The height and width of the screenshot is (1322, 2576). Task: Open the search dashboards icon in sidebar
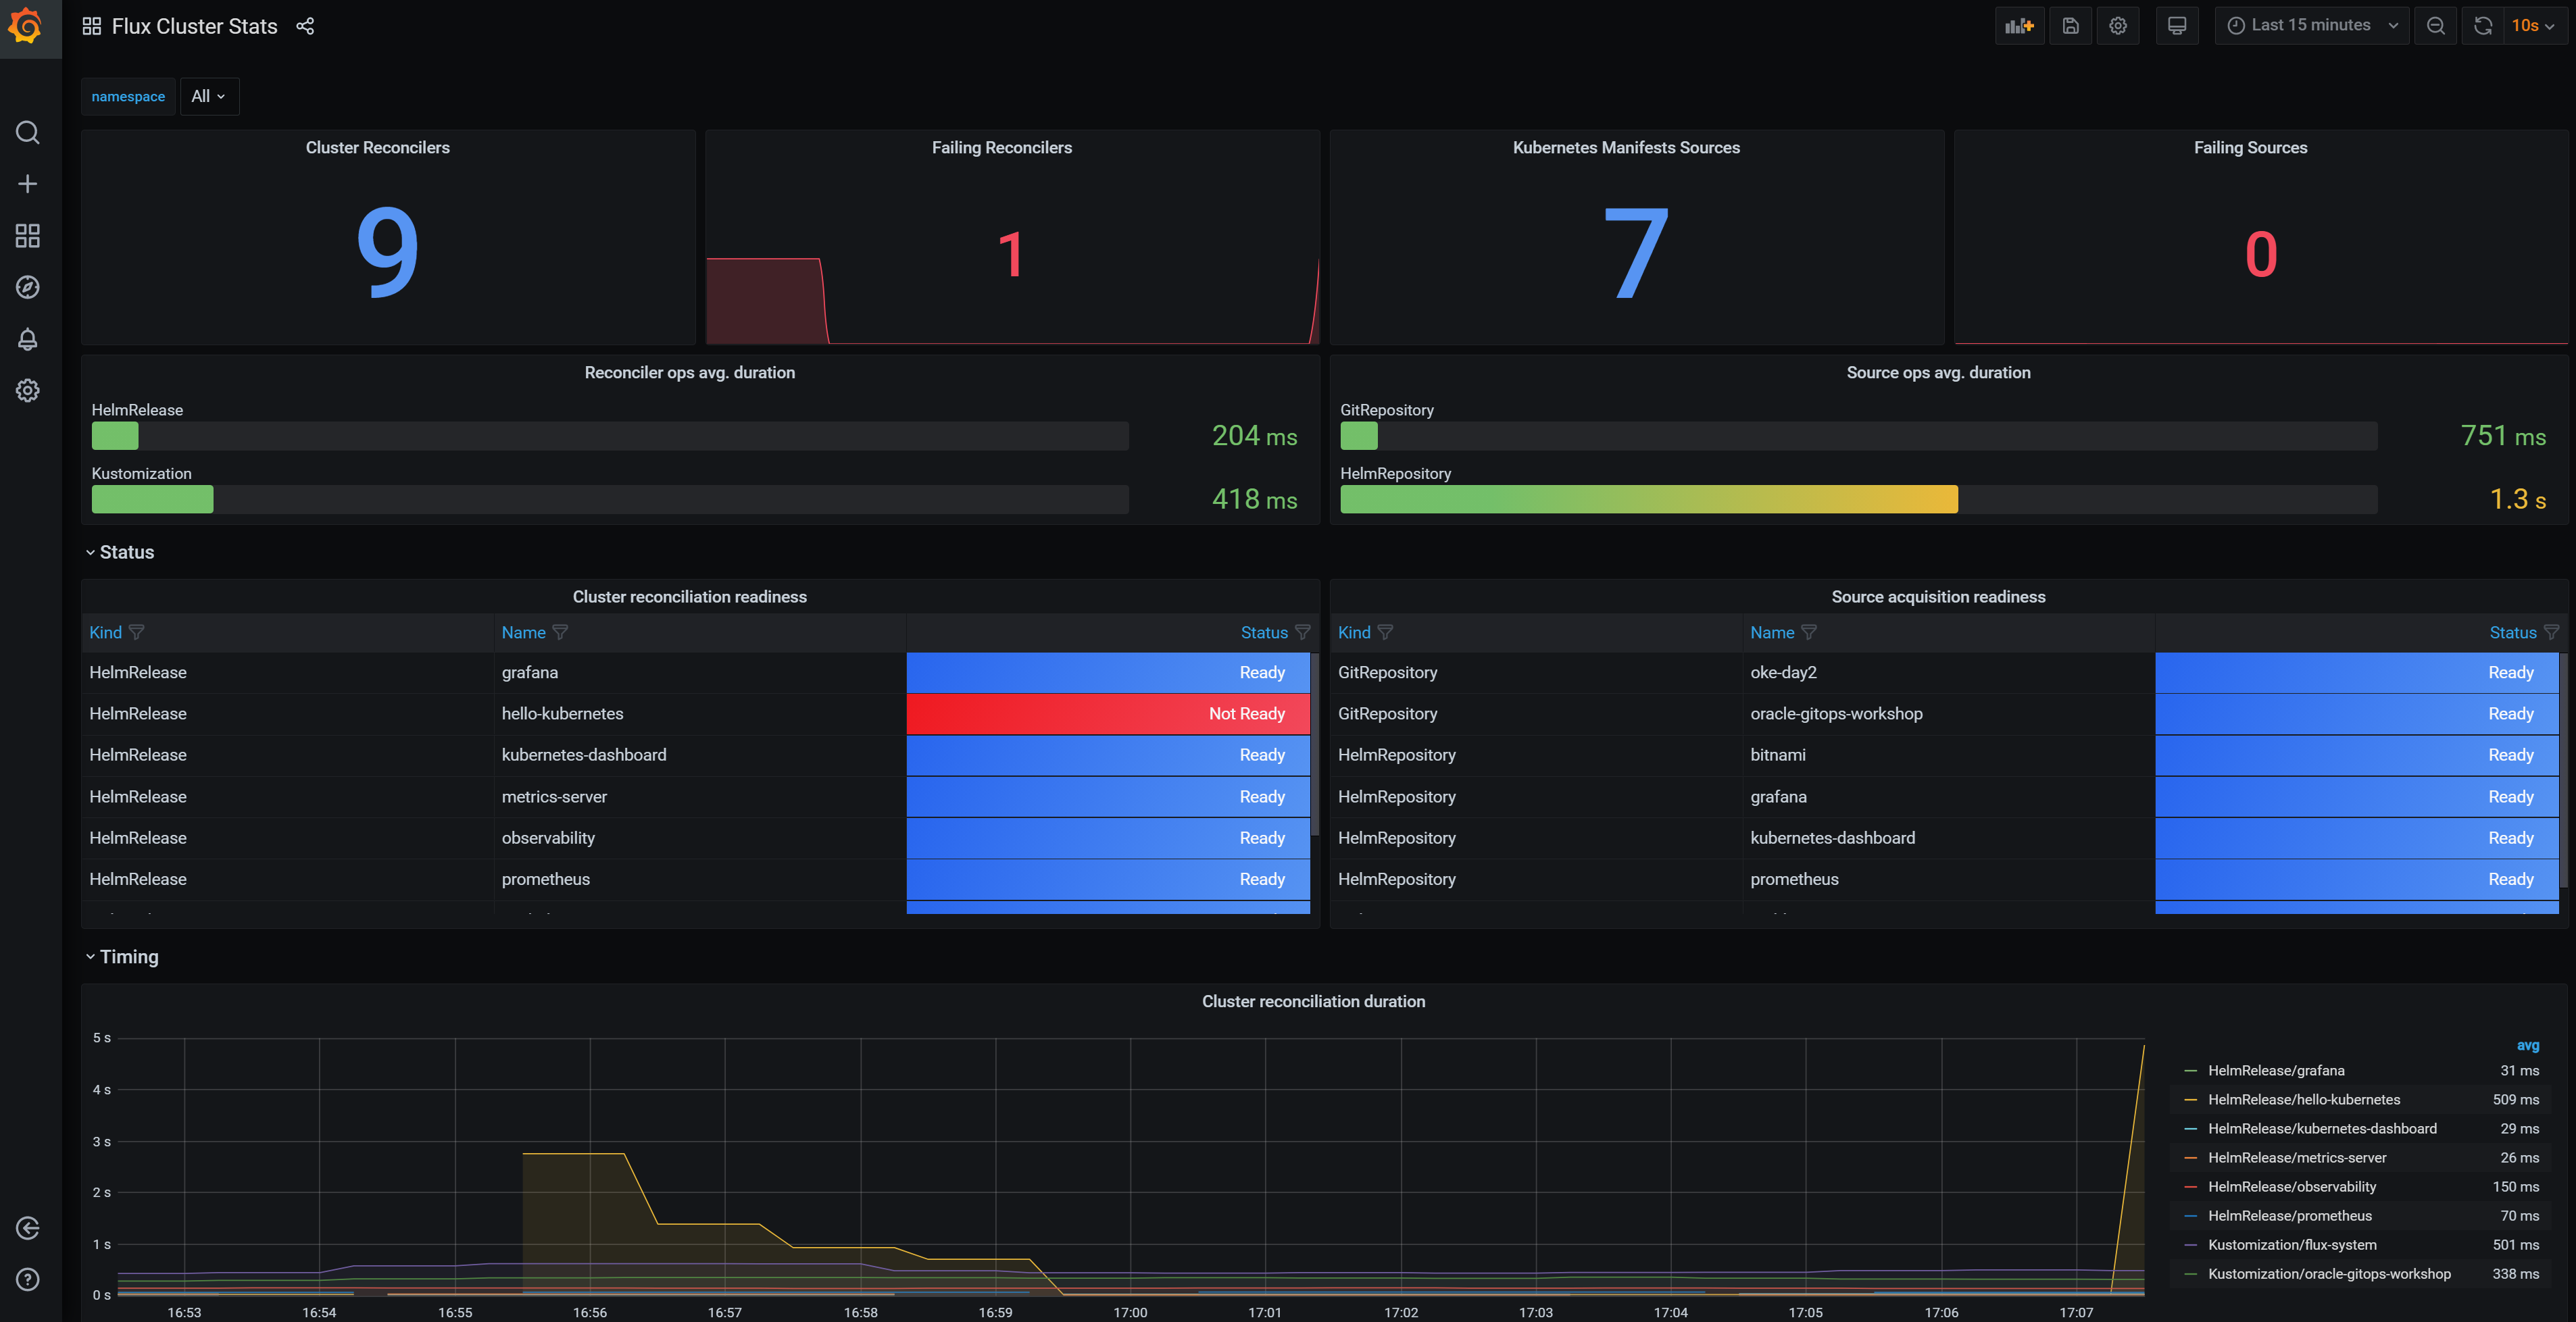(x=28, y=132)
